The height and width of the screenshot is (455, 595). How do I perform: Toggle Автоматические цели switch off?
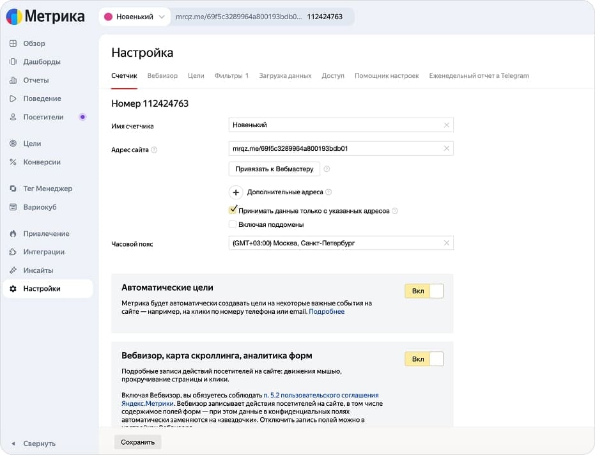[424, 291]
